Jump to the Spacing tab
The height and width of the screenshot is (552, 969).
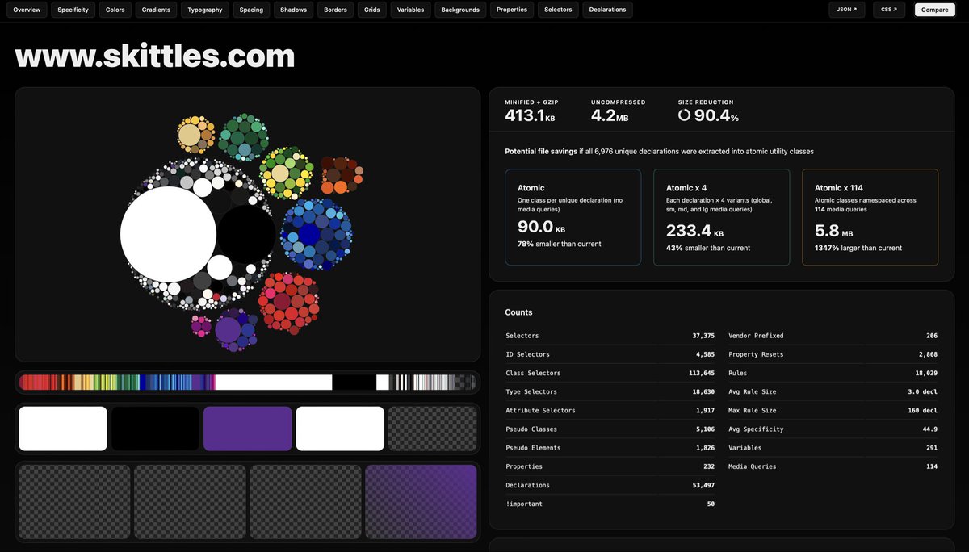tap(251, 10)
